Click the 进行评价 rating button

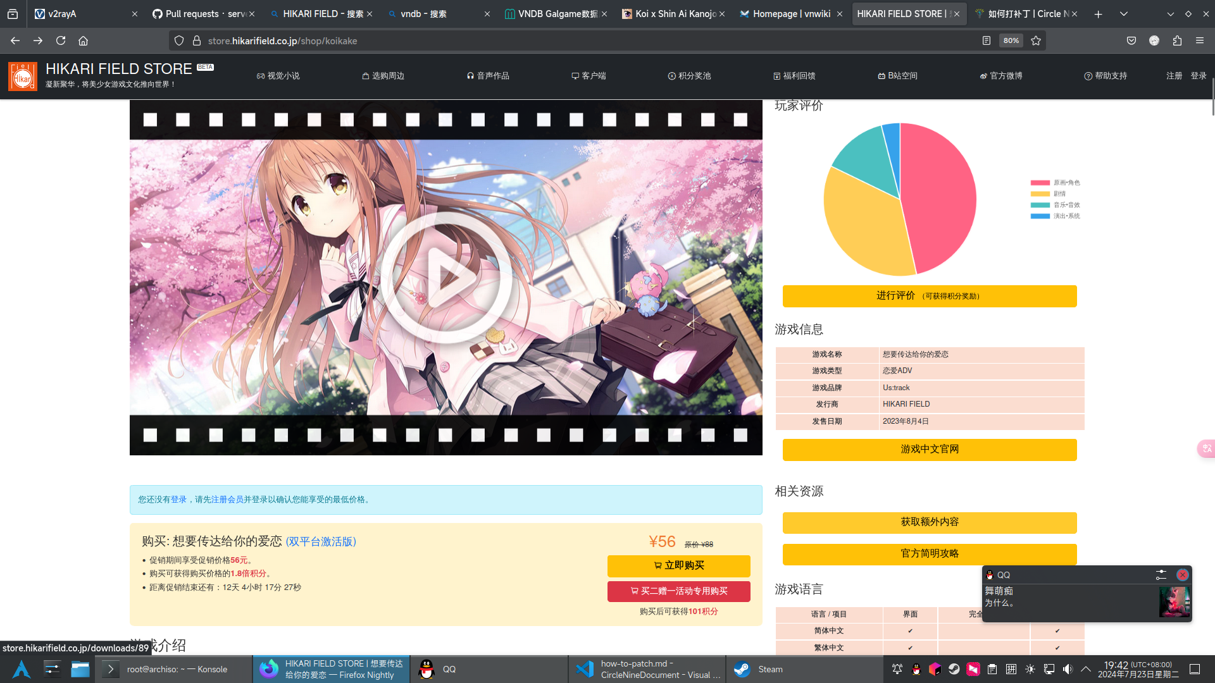point(930,296)
